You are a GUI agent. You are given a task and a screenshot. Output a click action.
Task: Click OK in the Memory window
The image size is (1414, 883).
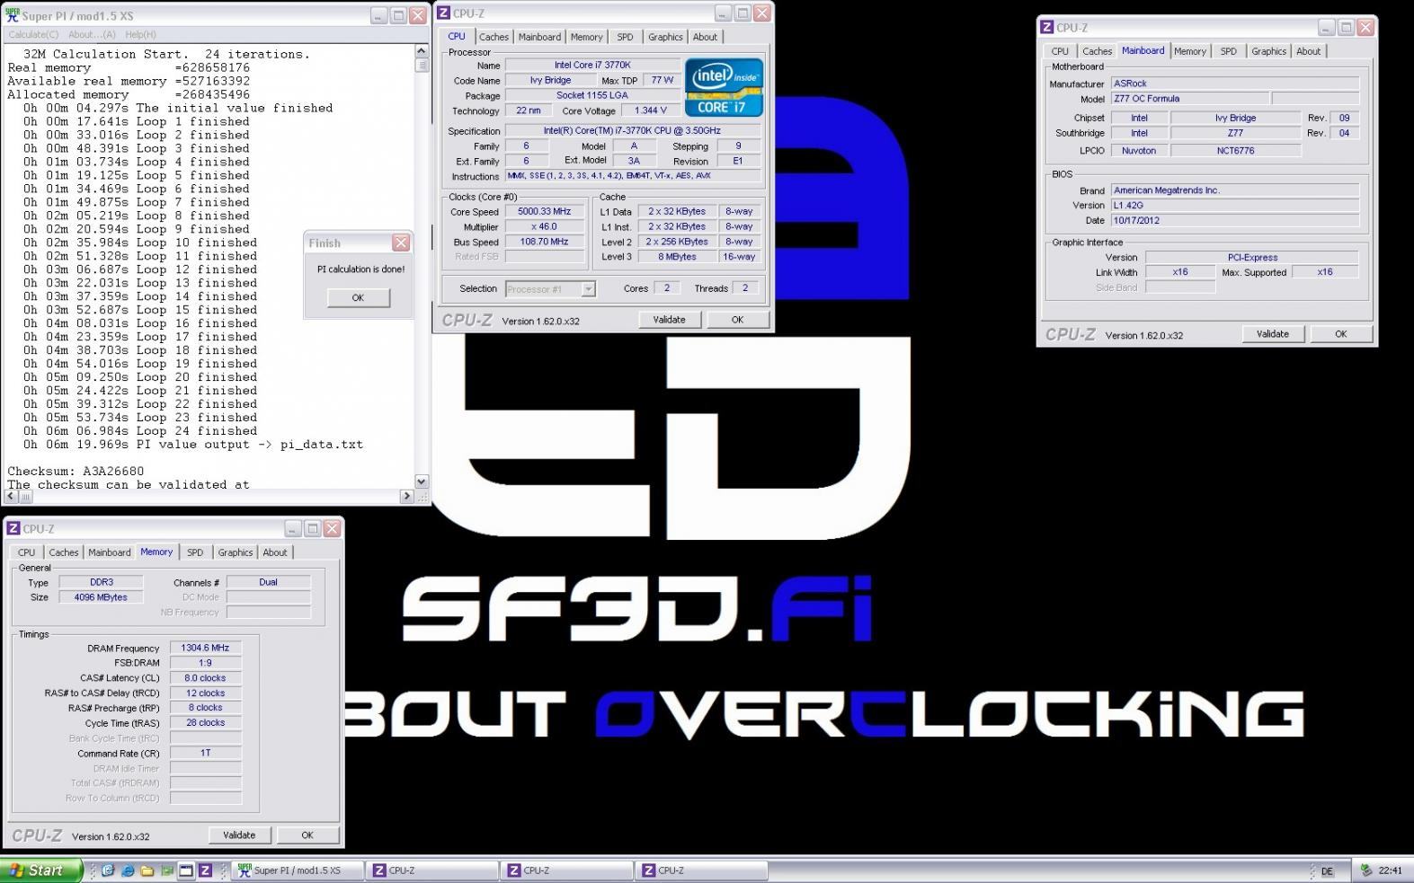point(307,835)
